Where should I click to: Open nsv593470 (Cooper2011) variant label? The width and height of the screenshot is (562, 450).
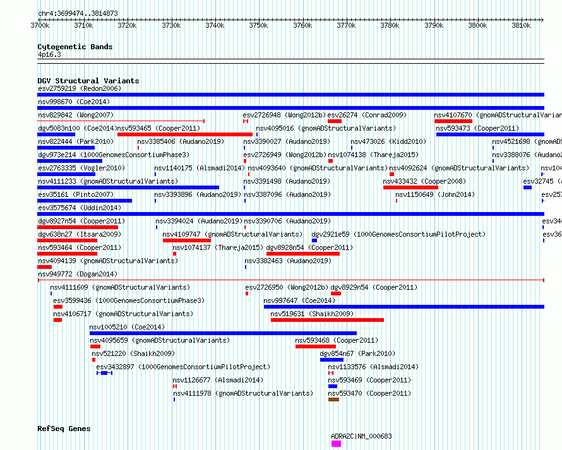(x=369, y=393)
